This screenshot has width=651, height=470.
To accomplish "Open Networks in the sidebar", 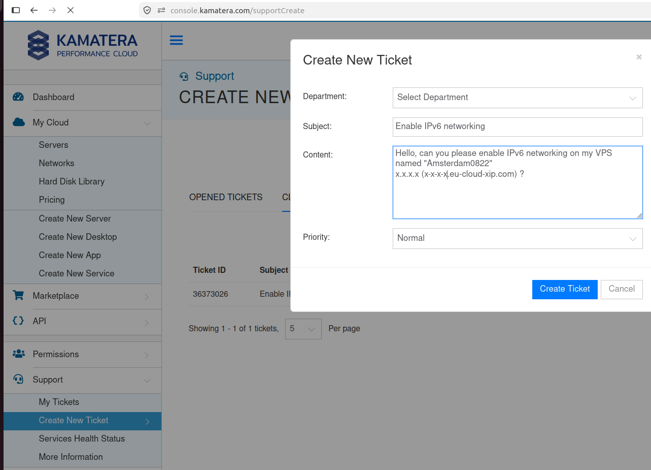I will point(56,163).
